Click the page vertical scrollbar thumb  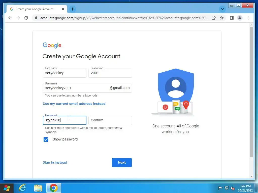click(251, 92)
